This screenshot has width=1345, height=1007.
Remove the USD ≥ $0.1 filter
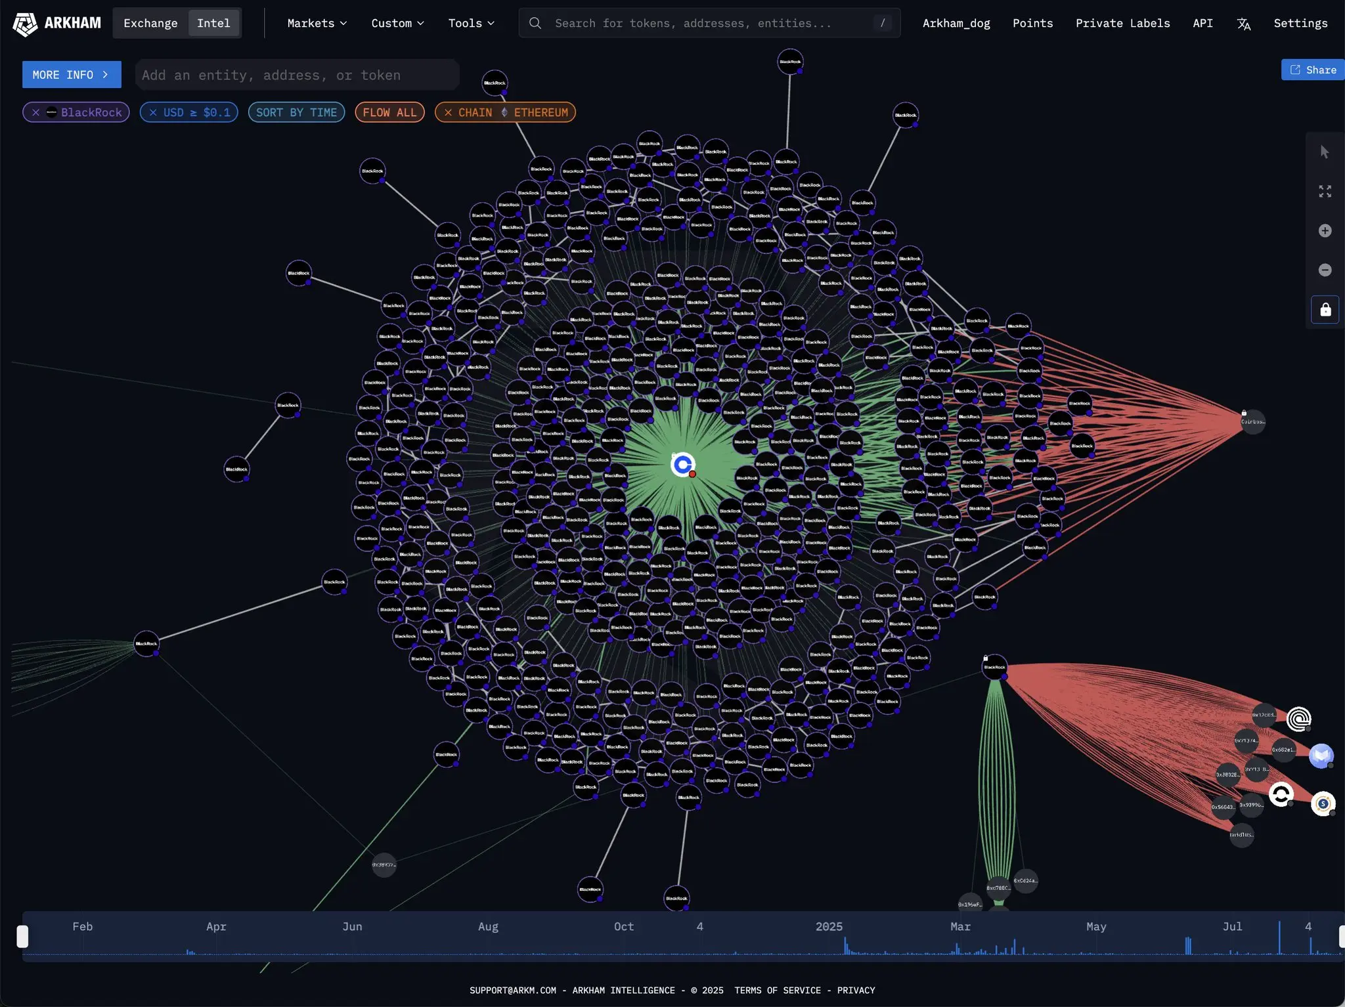tap(152, 112)
